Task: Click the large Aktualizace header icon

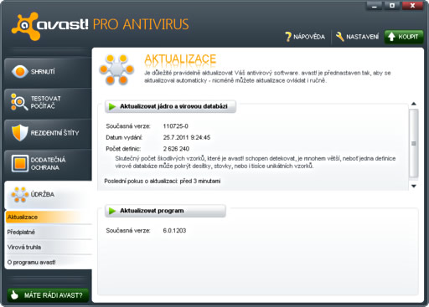Action: (x=116, y=69)
